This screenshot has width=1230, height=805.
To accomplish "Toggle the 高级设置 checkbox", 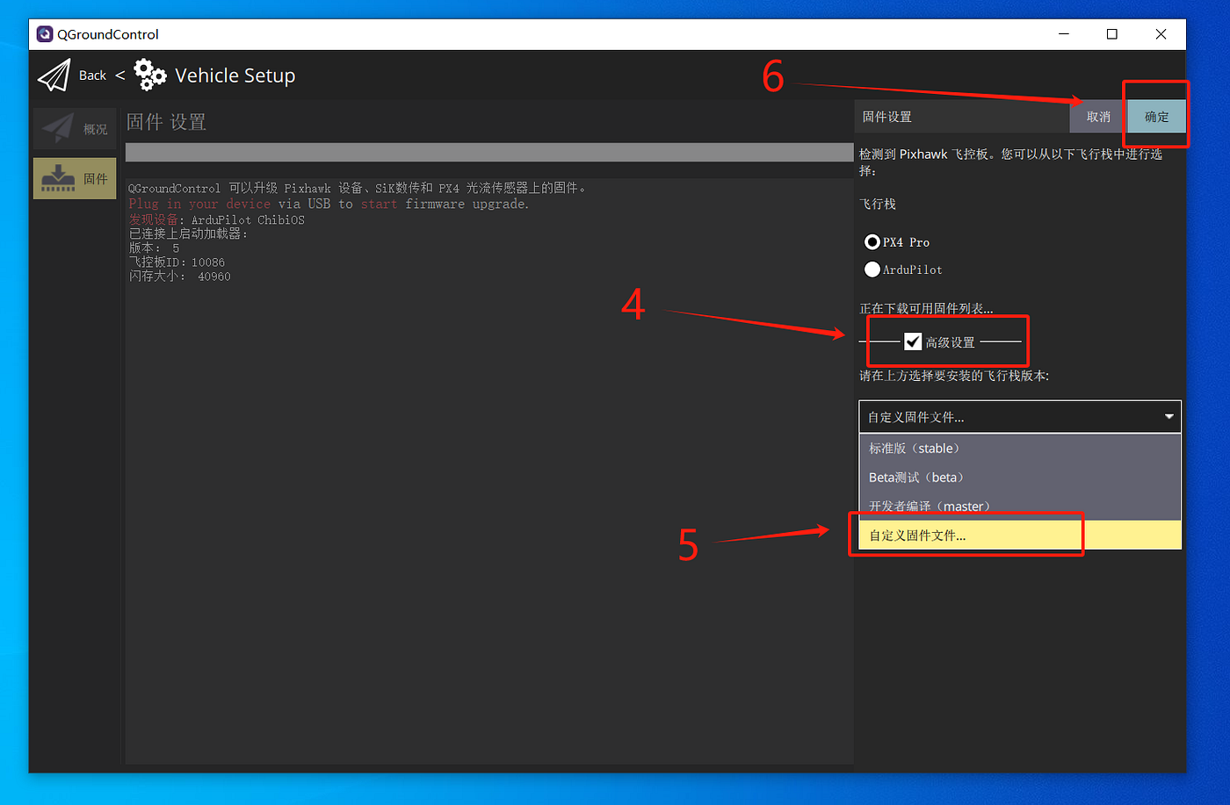I will pos(913,341).
